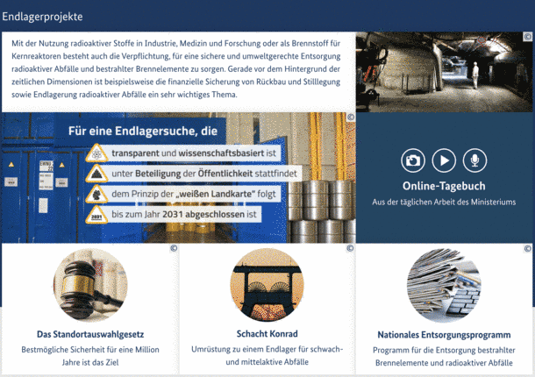The image size is (535, 377).
Task: Click the copyright icon on the Entsorgungsprogramm card
Action: 527,248
